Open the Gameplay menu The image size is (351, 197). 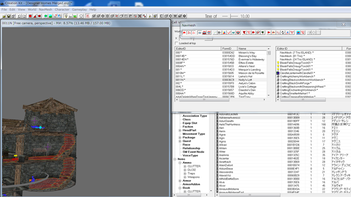[79, 10]
